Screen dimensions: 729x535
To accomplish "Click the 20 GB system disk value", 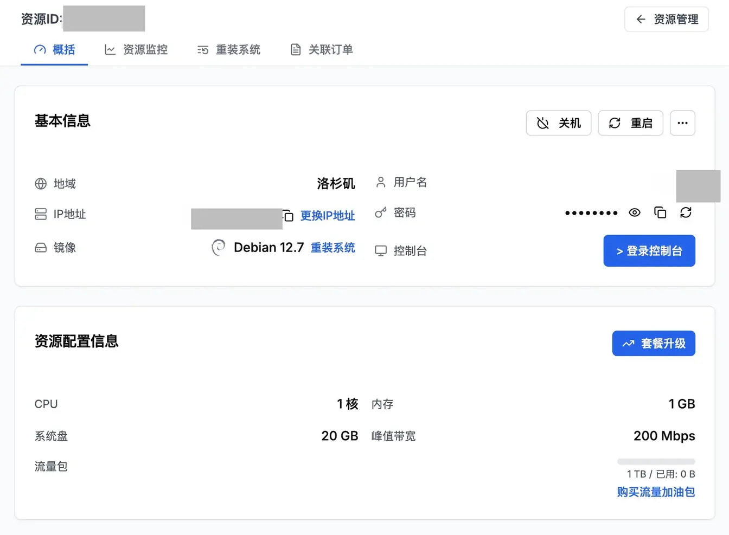I will pos(340,436).
